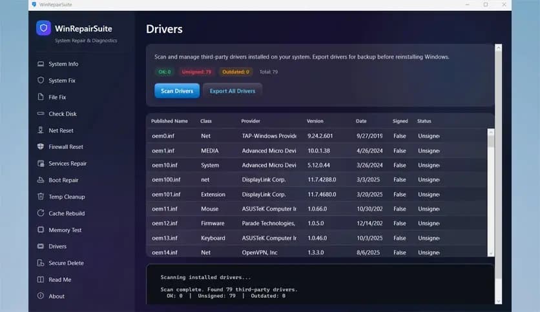Click the Secure Delete file icon
540x312 pixels.
pos(41,263)
